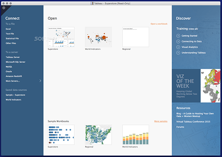Select the MySQL server connection

[x=9, y=67]
